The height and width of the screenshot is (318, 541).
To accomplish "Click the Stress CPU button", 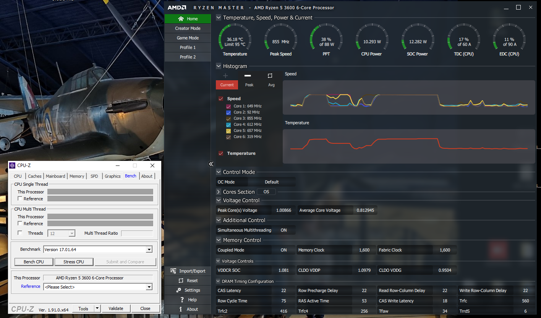I will click(x=74, y=262).
